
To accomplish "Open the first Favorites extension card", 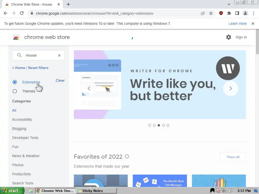I will [101, 181].
